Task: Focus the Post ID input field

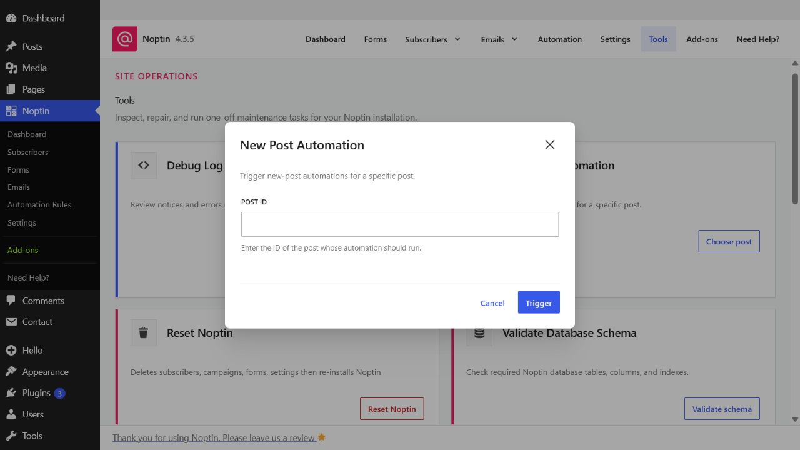Action: click(400, 224)
